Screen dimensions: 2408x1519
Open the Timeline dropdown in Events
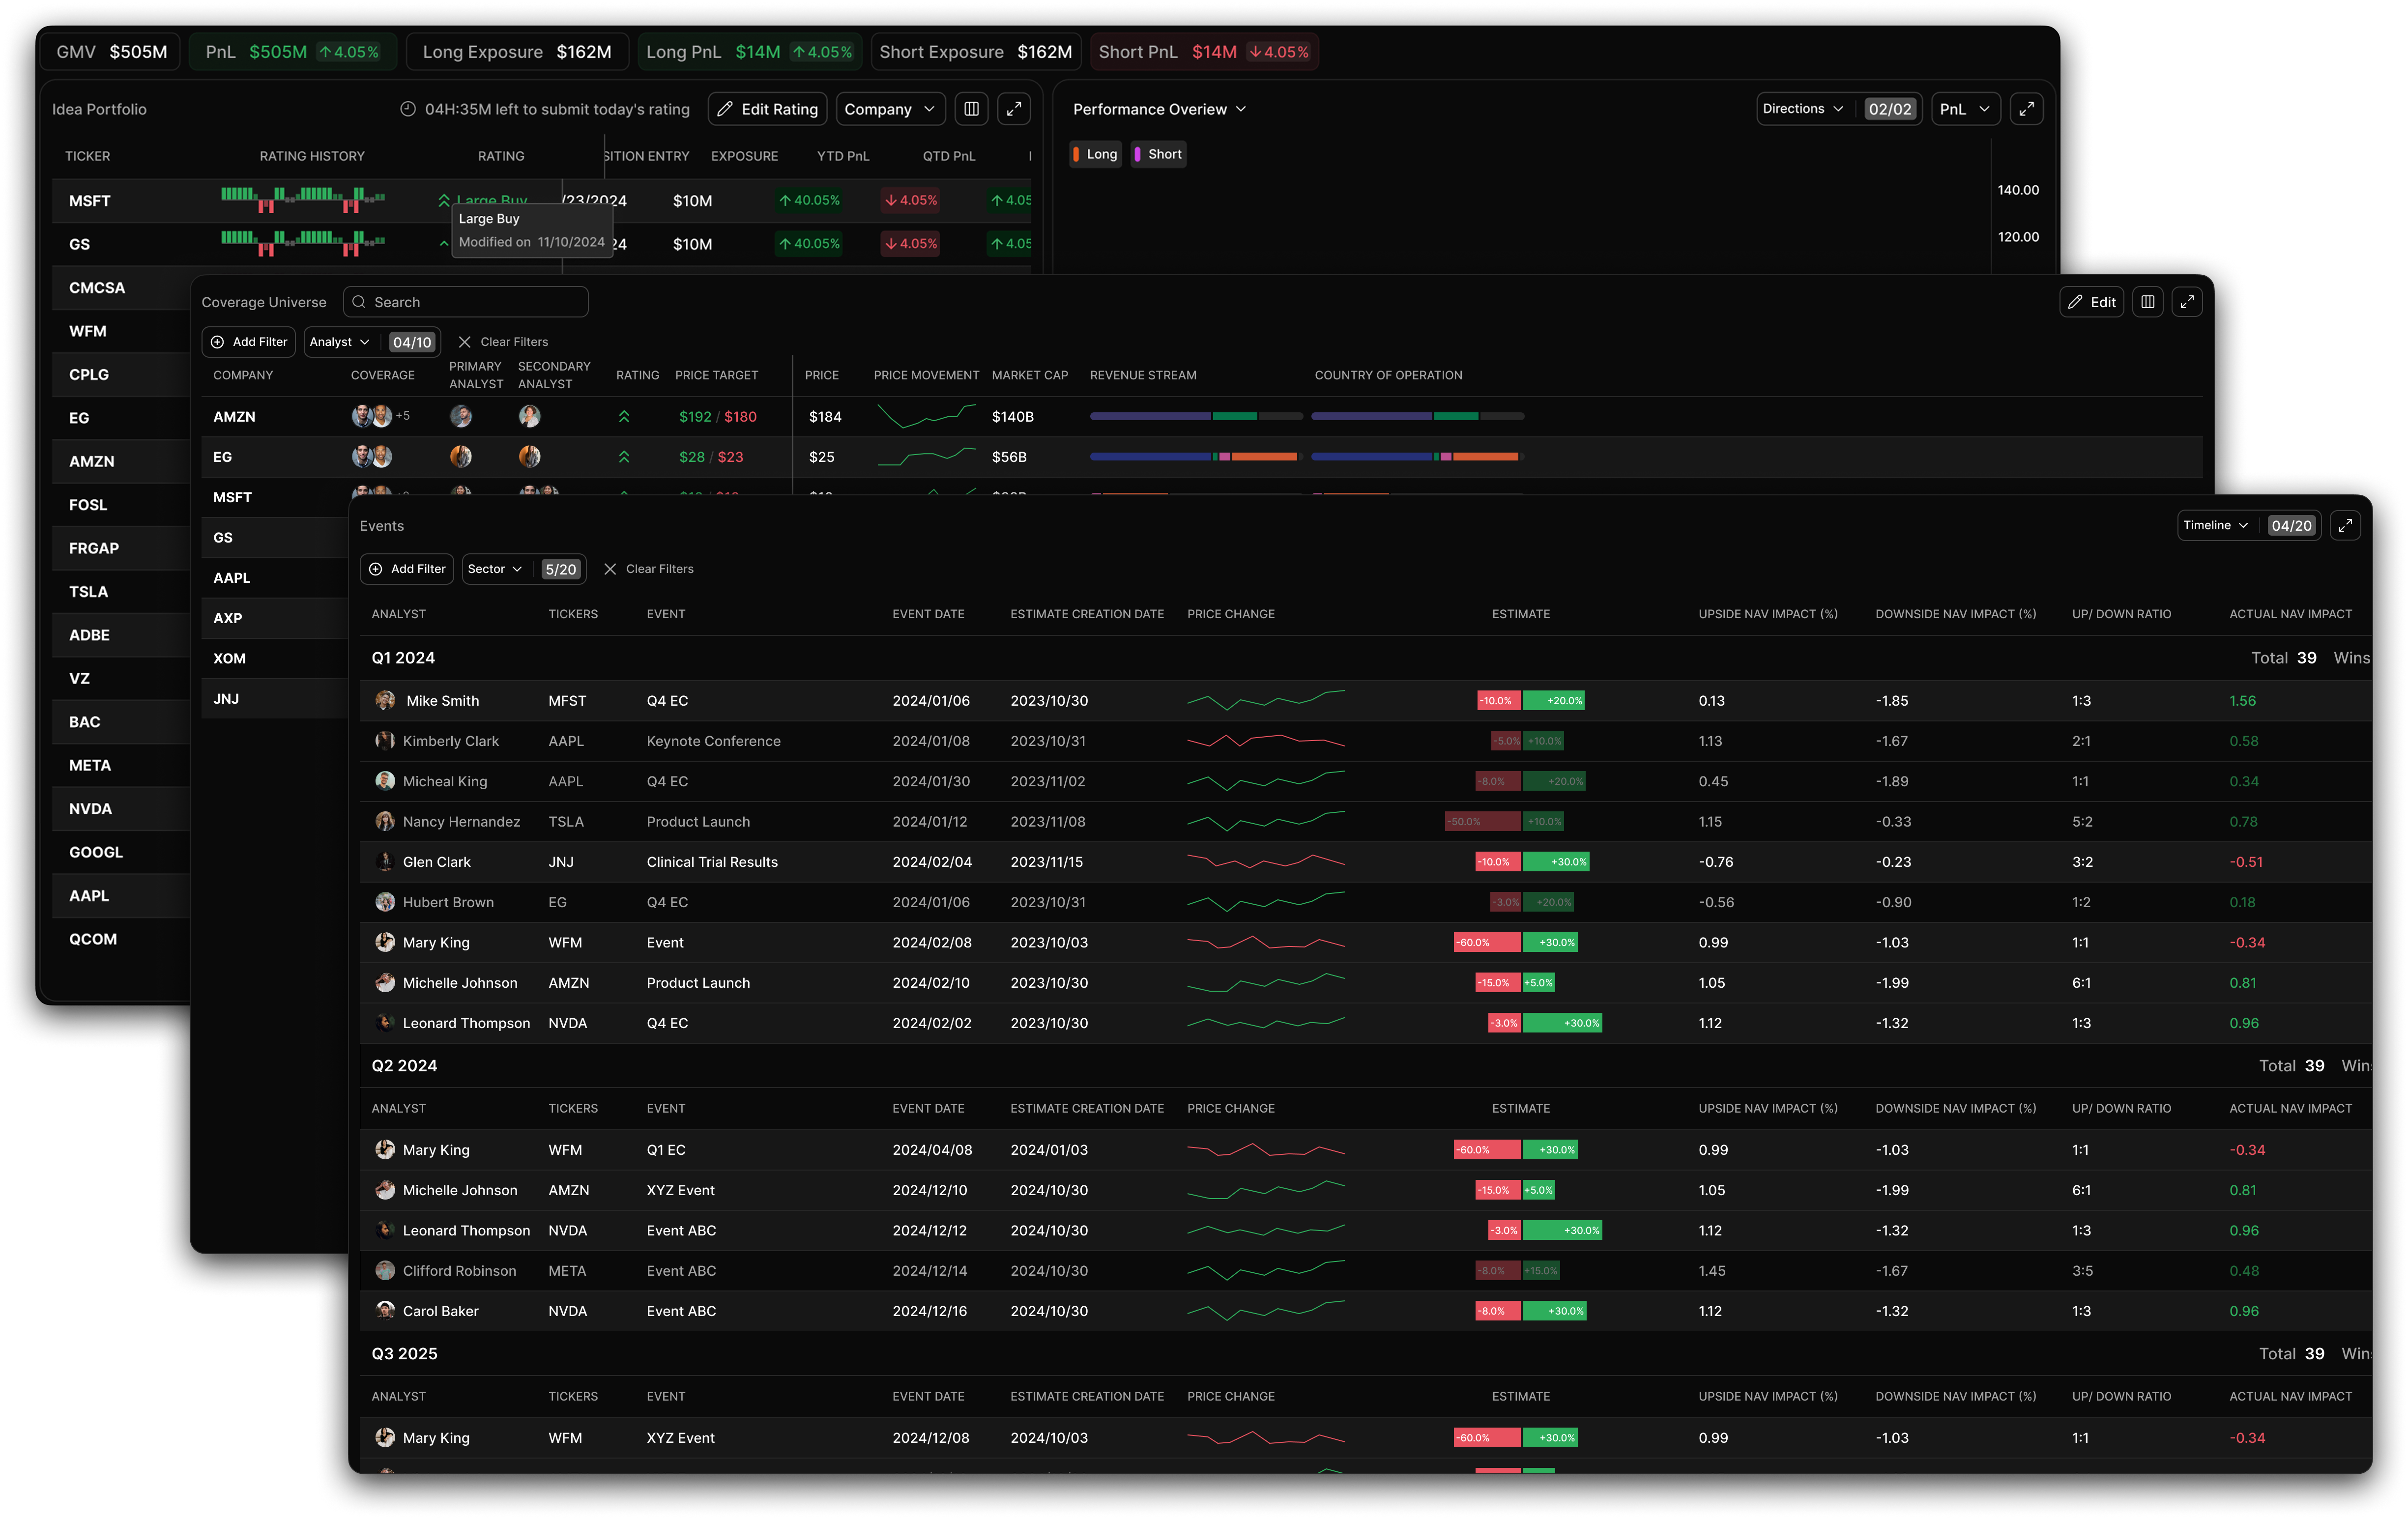[2215, 525]
